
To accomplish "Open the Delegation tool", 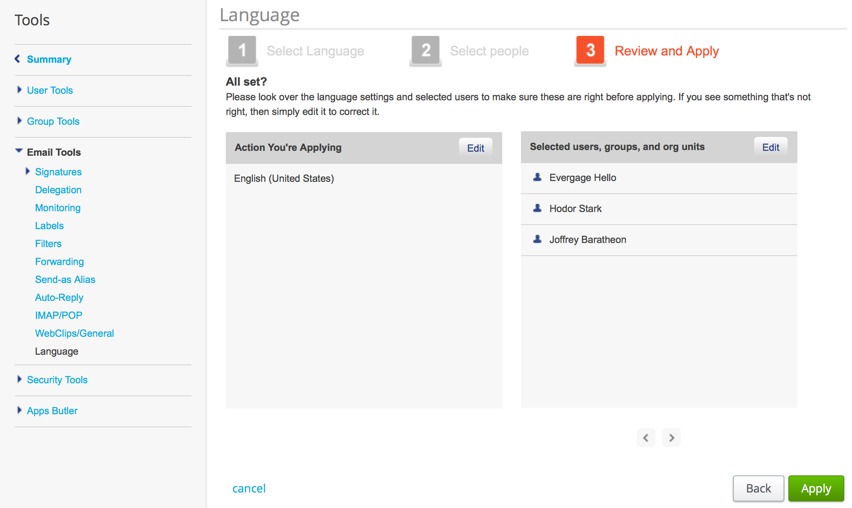I will [58, 190].
